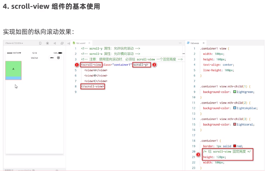265x171 pixels.
Task: Click the slide heading '4. scroll-view 组件的基本使用'
Action: pos(51,7)
